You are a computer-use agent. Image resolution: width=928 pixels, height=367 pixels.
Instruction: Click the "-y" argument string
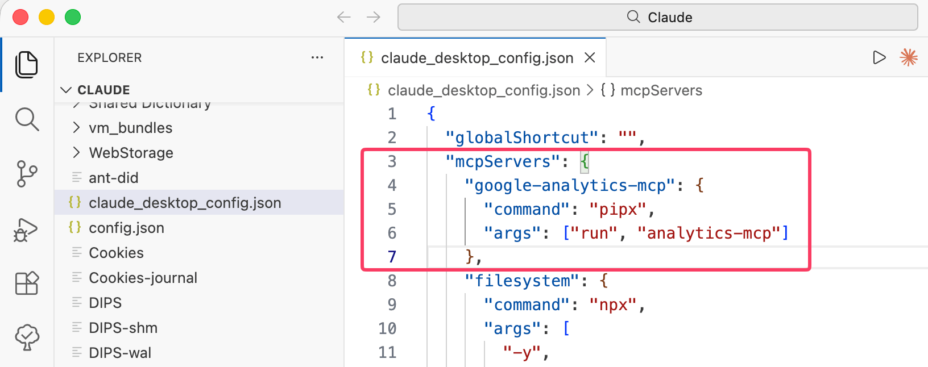[522, 352]
